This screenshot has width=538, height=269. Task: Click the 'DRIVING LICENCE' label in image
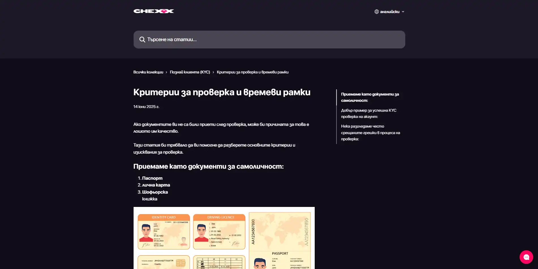221,217
